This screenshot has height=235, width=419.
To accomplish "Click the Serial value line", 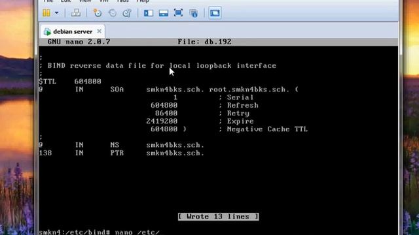I will [213, 97].
